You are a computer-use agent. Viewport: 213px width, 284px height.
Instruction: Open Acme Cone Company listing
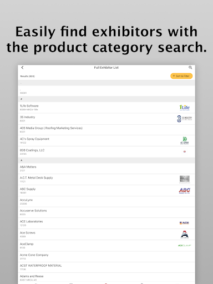click(x=106, y=257)
